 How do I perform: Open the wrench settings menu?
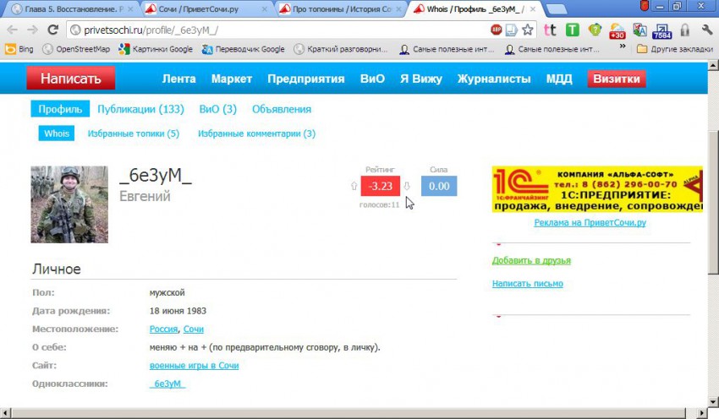(706, 30)
